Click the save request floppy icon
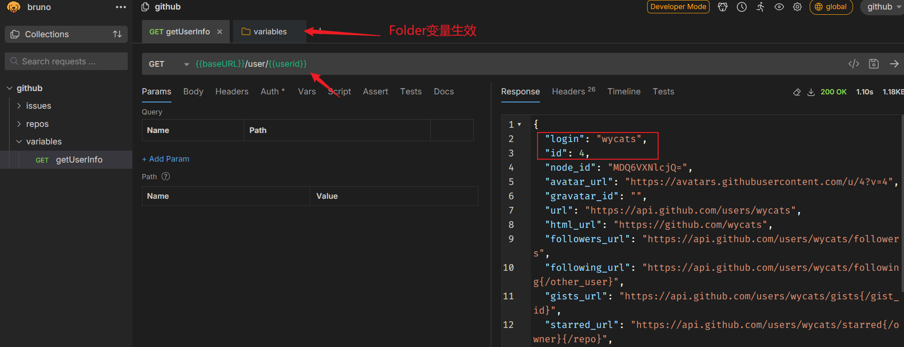Screen dimensions: 904x347 (874, 64)
